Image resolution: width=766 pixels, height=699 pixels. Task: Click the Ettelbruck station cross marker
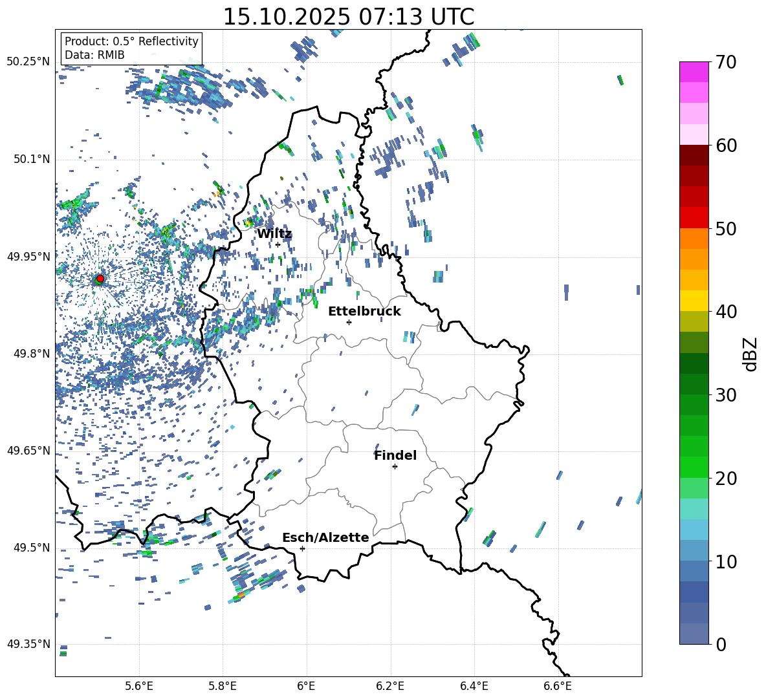click(x=349, y=322)
